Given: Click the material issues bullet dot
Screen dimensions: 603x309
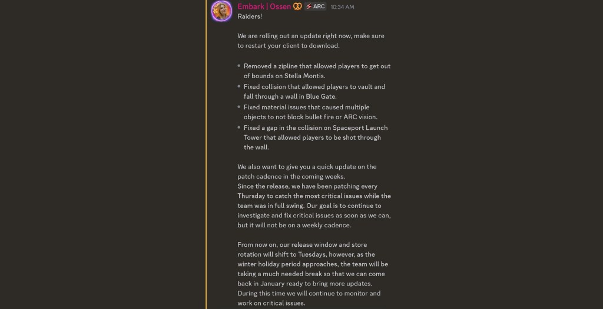Looking at the screenshot, I should coord(239,108).
